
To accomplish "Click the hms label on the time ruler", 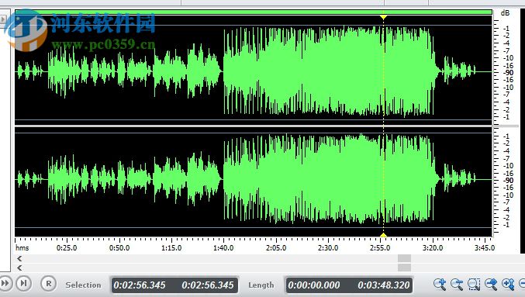I will pyautogui.click(x=22, y=248).
